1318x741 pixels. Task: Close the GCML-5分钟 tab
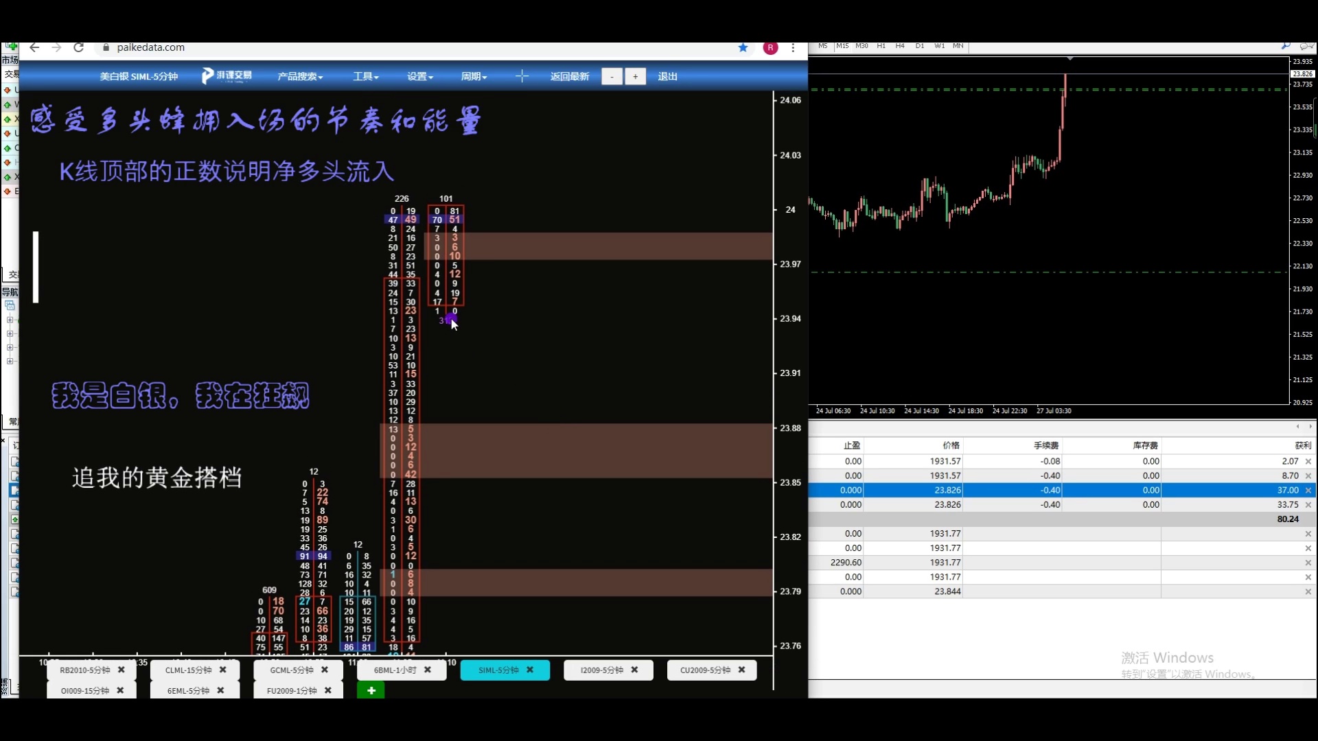tap(325, 670)
